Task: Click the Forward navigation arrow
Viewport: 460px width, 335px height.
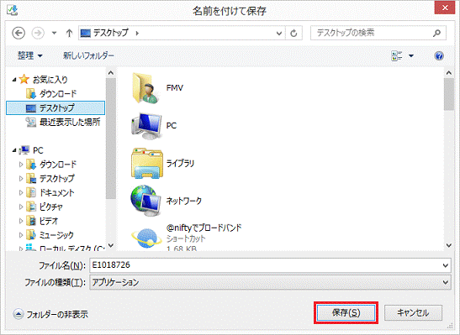Action: pyautogui.click(x=38, y=33)
